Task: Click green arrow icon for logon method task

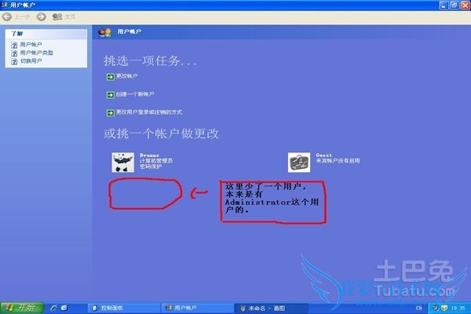Action: coord(110,113)
